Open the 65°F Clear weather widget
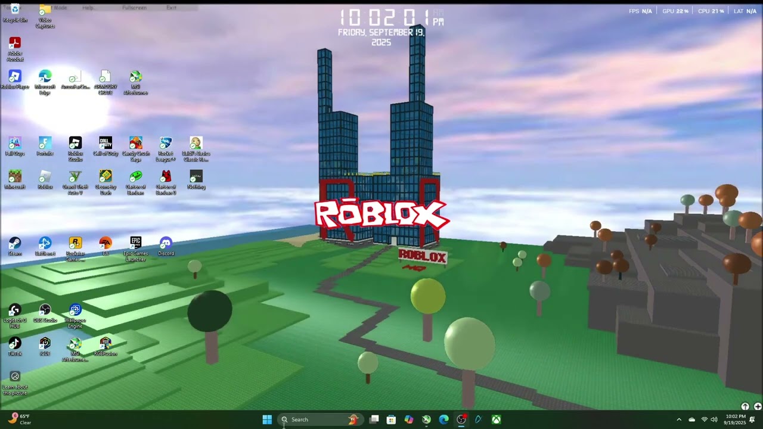This screenshot has width=763, height=429. pos(20,419)
